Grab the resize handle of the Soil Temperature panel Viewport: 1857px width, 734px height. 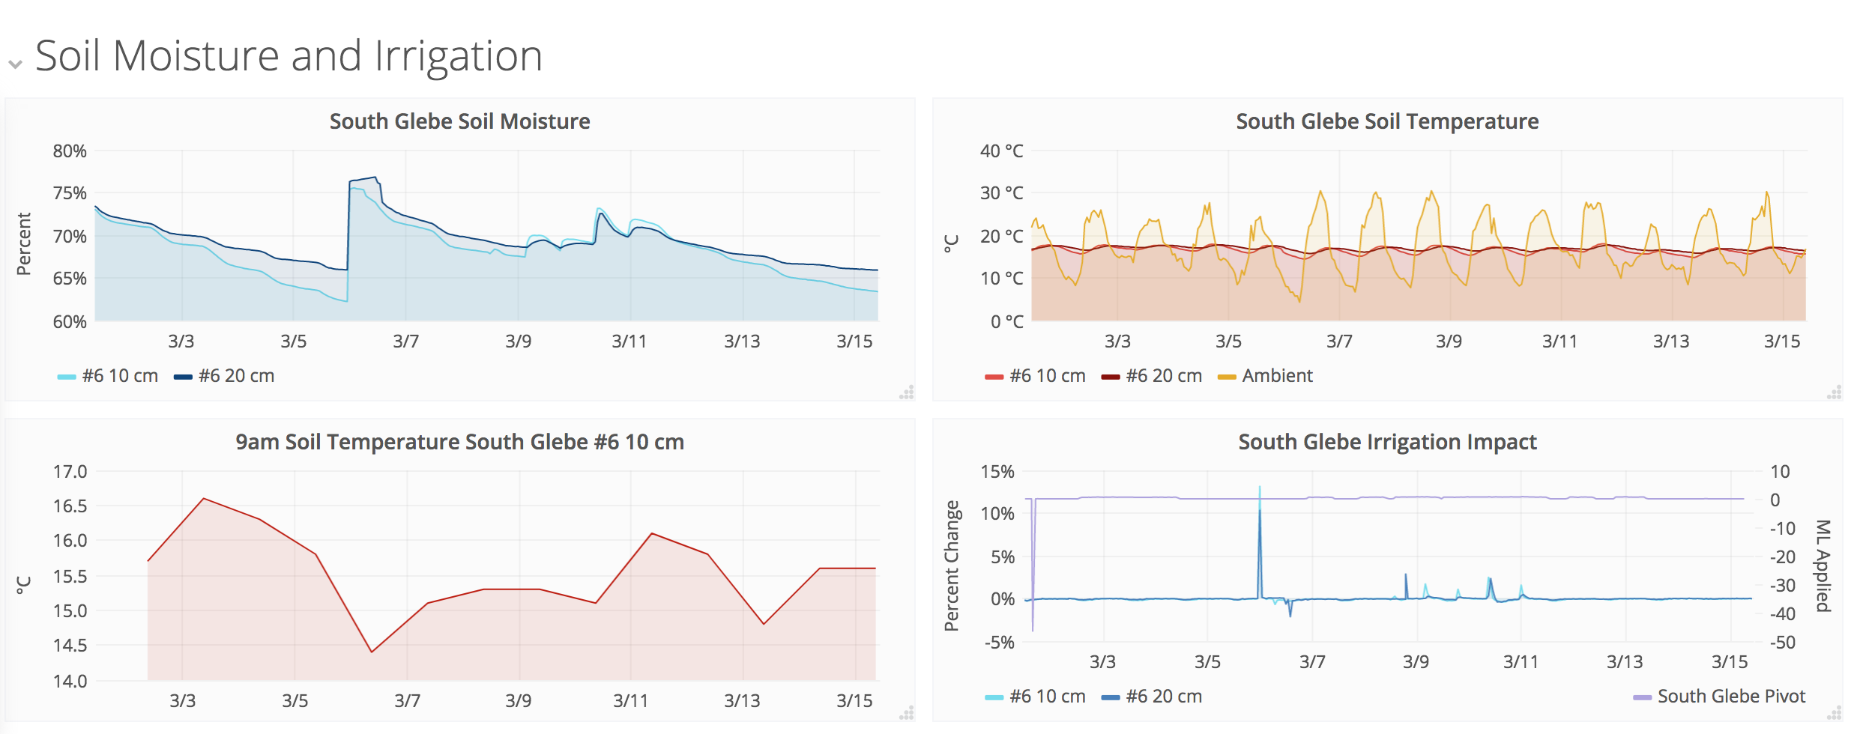tap(1834, 392)
